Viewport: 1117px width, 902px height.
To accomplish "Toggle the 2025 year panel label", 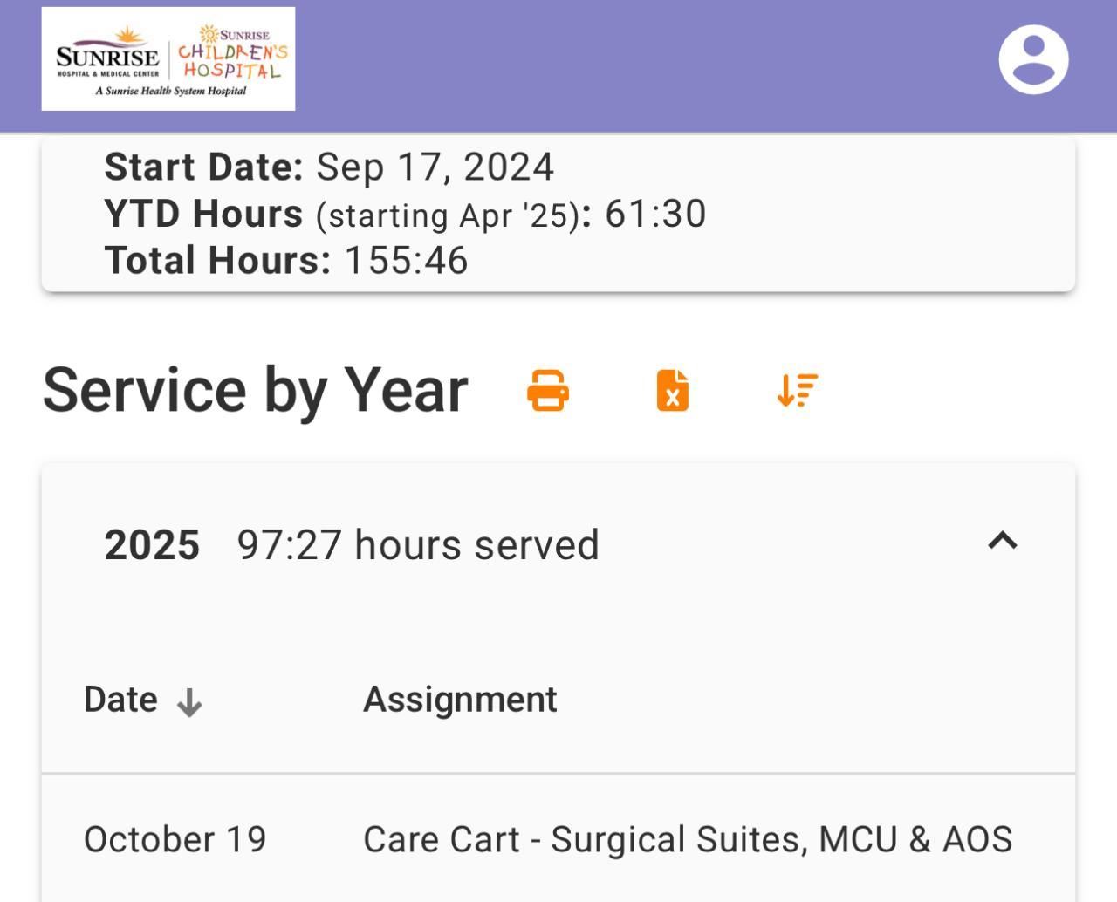I will [x=152, y=545].
